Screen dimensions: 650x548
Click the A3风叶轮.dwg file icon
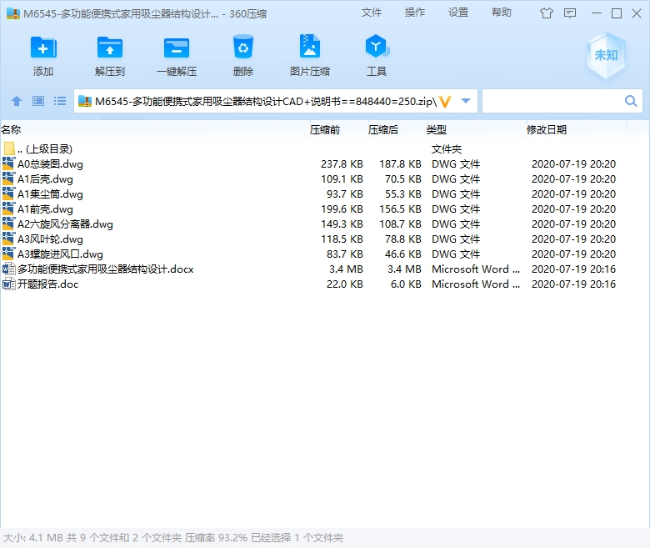[8, 239]
